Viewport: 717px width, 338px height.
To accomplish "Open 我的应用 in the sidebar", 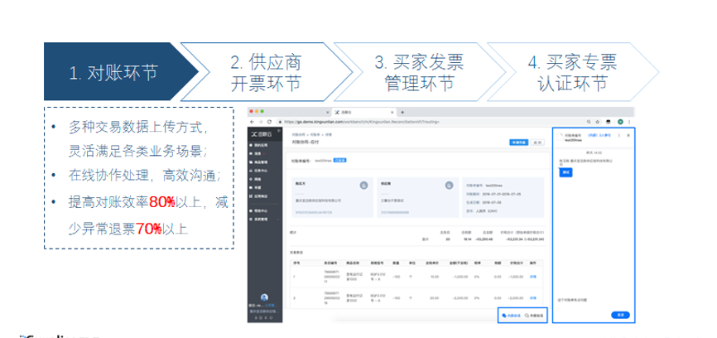I will (257, 145).
